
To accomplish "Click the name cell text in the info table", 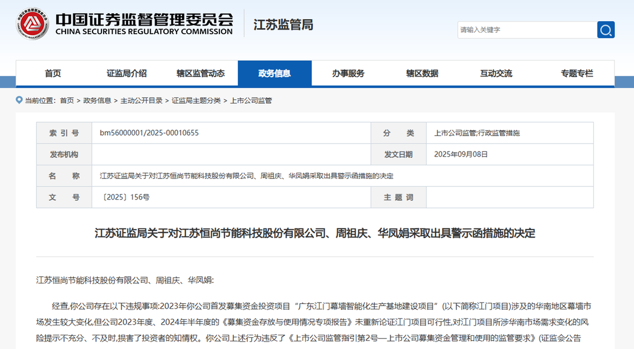I will coord(246,176).
